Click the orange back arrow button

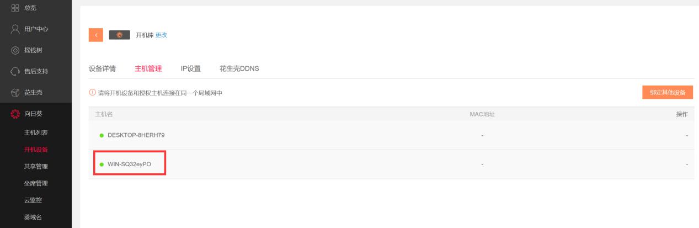95,35
